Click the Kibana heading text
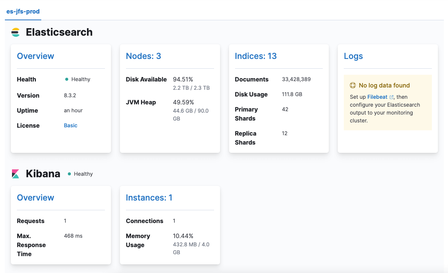 pos(43,174)
